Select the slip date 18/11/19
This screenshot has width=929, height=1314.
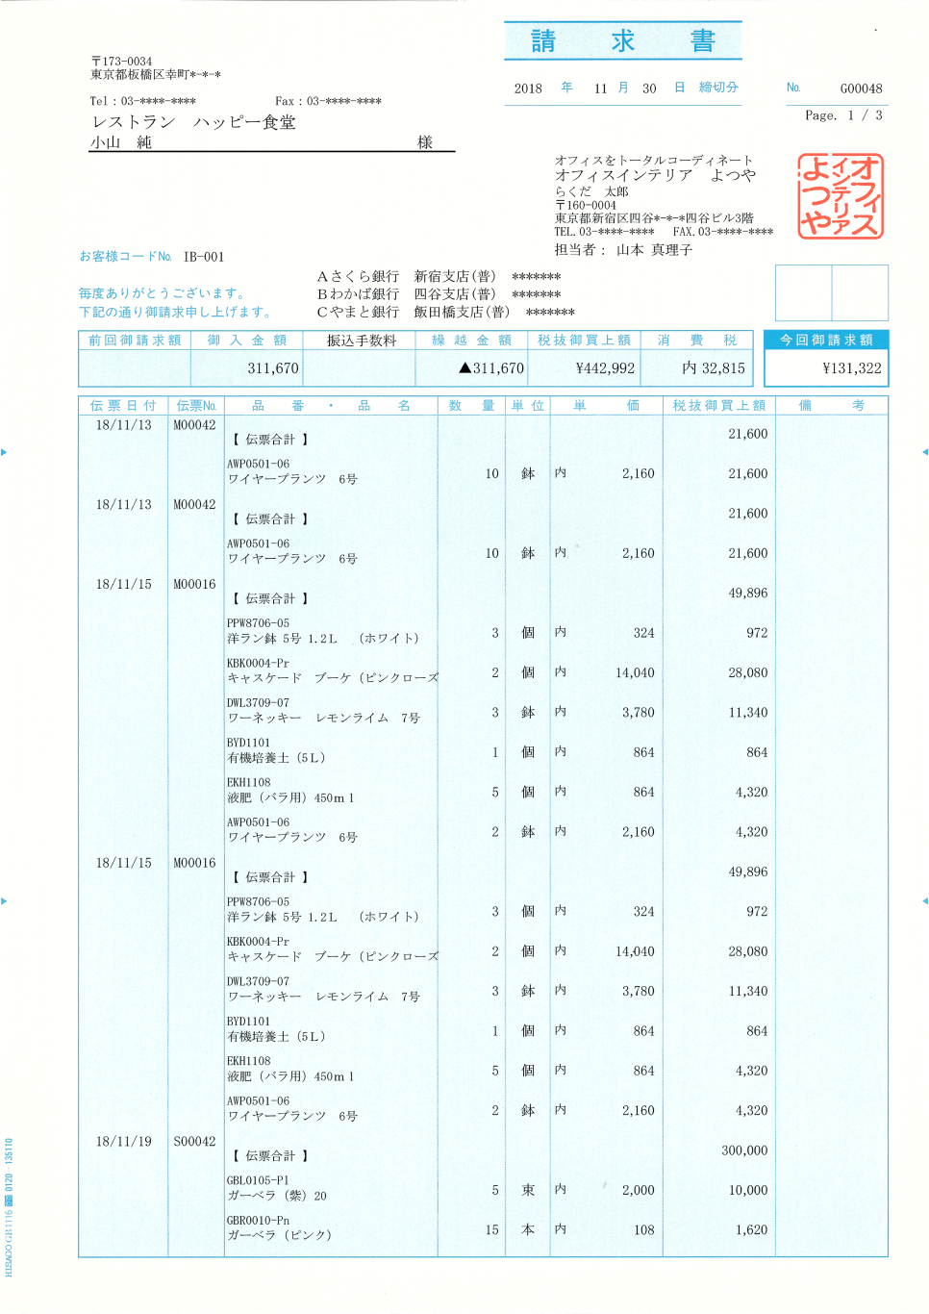(x=124, y=1142)
